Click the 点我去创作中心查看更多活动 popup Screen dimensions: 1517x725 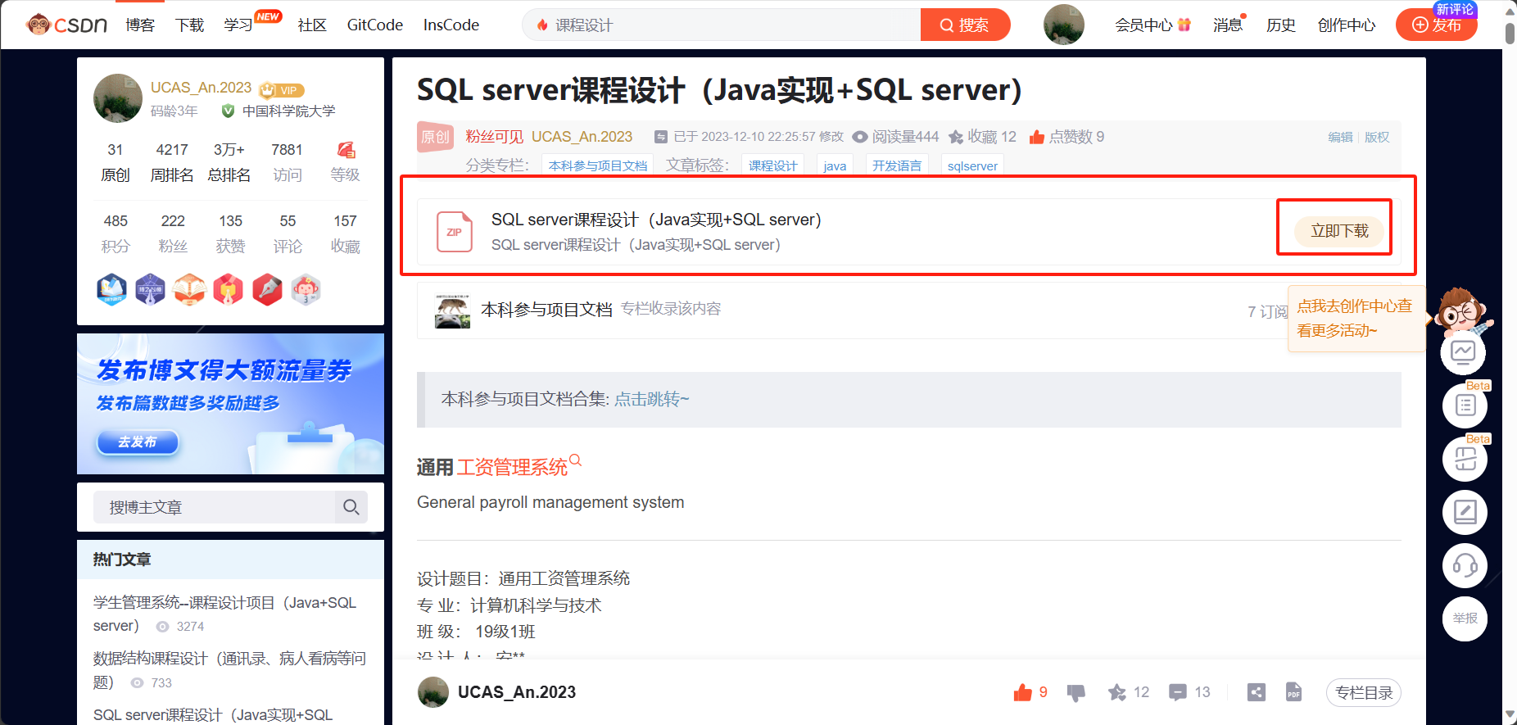1355,319
